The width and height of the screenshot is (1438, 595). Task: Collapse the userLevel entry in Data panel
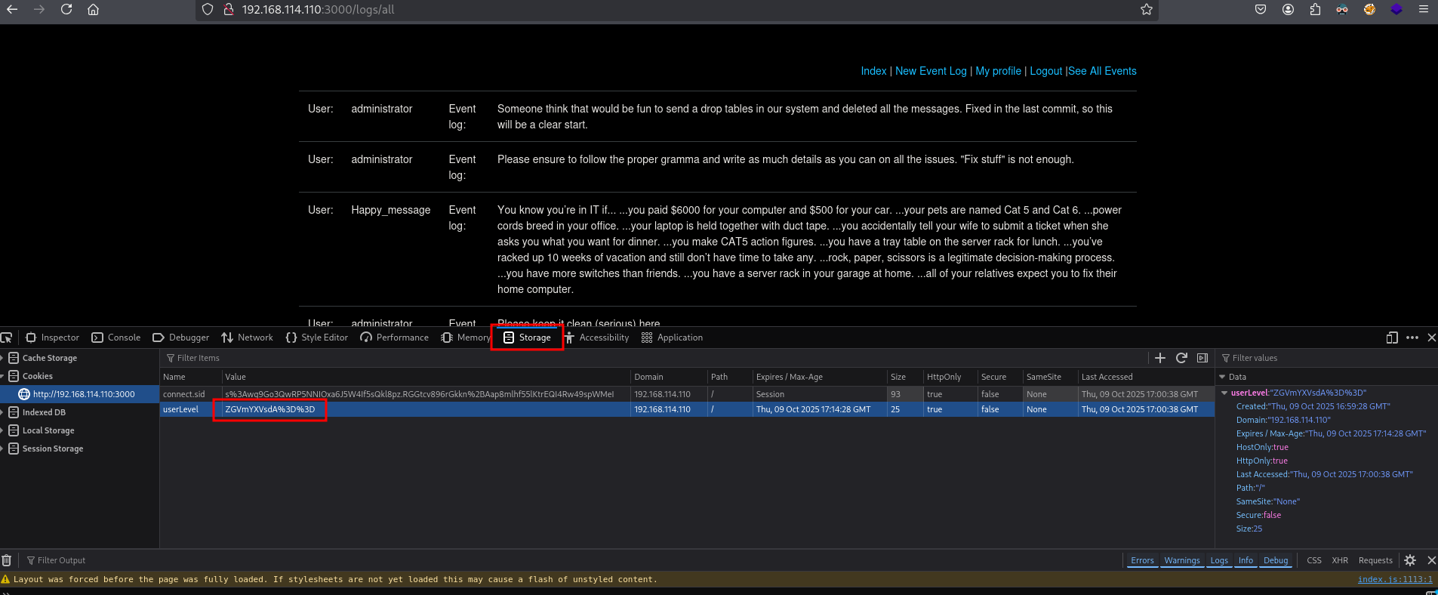point(1224,393)
